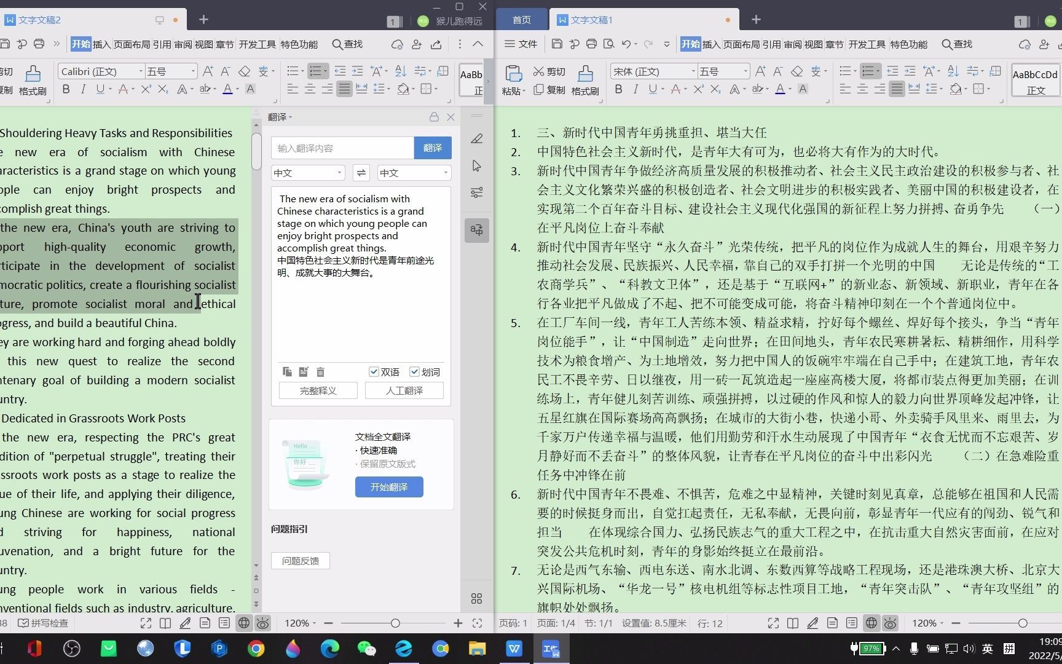
Task: Switch to the 文字文稿2 document tab
Action: (39, 20)
